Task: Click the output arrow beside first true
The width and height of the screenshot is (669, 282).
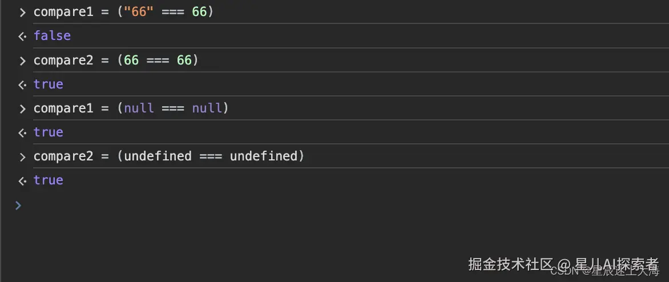Action: pyautogui.click(x=22, y=85)
